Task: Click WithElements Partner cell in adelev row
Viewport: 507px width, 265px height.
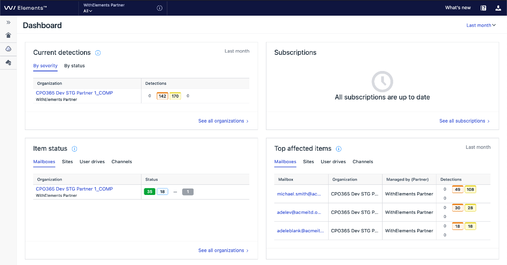Action: [409, 212]
